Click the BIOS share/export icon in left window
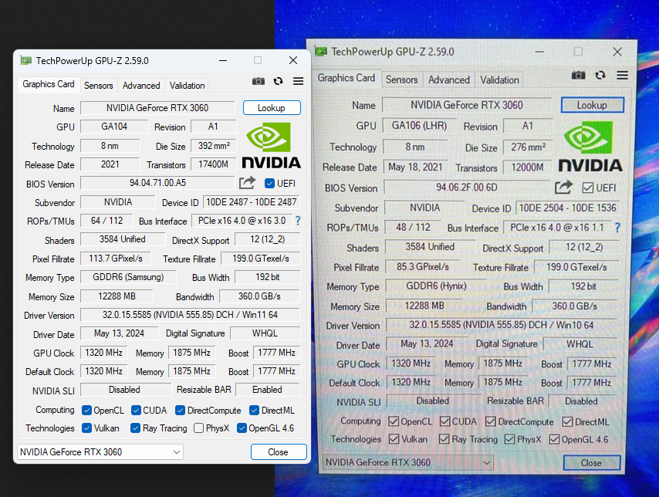Viewport: 659px width, 497px height. click(x=247, y=183)
